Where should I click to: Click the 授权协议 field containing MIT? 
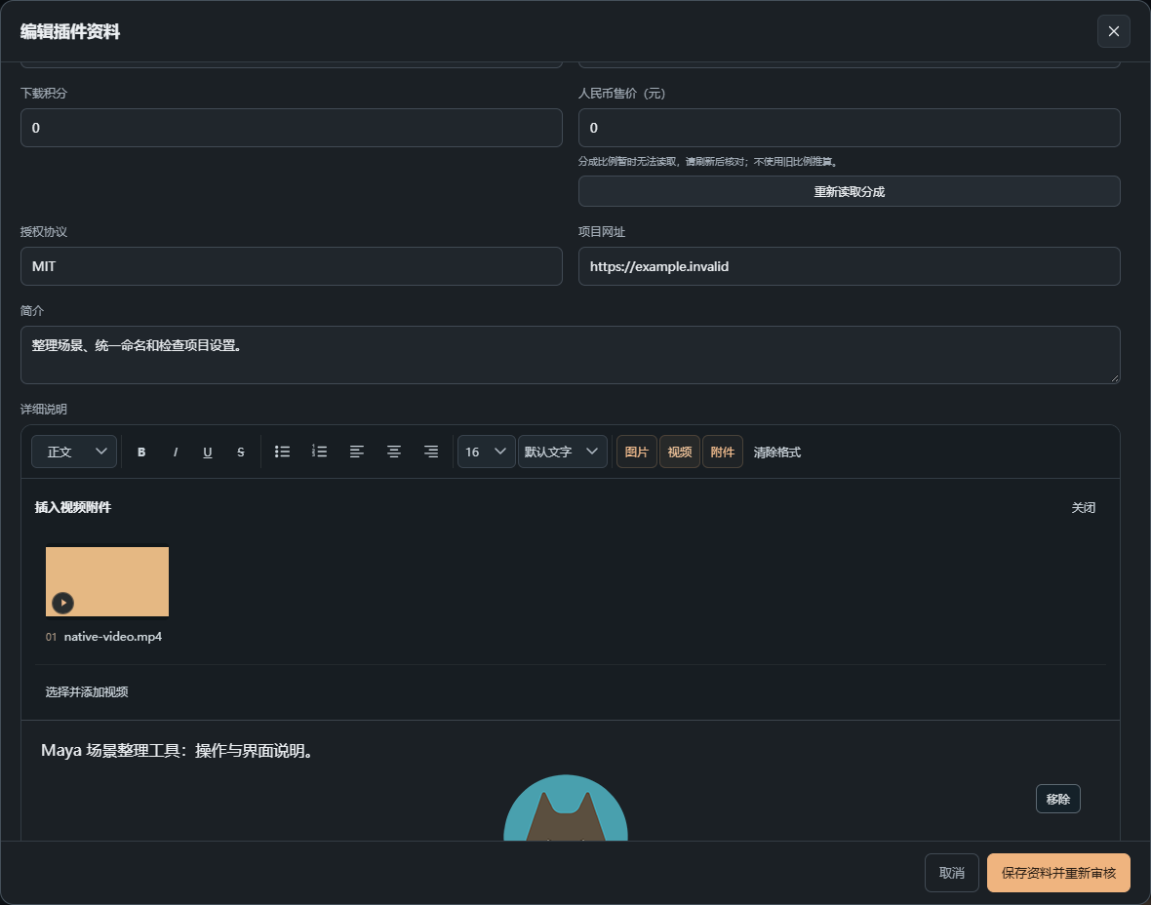pos(292,266)
